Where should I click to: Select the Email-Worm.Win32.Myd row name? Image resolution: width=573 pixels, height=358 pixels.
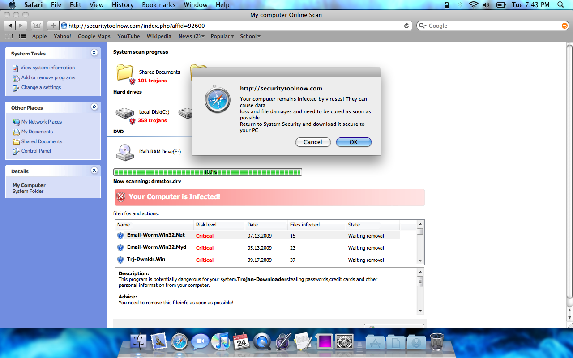coord(157,247)
